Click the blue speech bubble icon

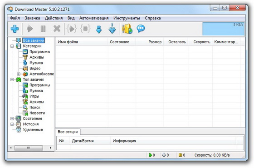click(x=141, y=29)
